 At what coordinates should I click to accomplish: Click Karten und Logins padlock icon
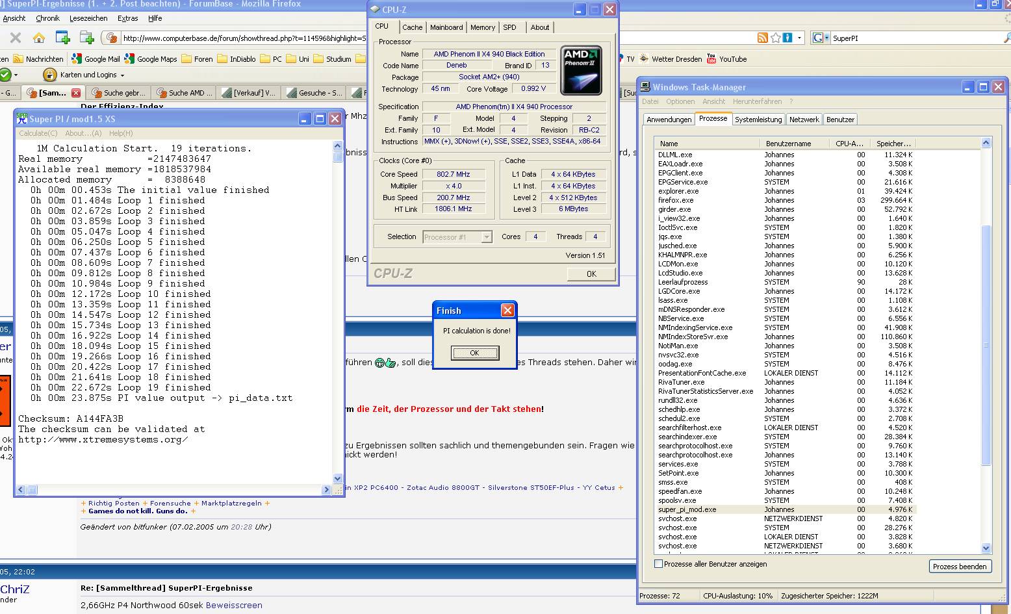click(50, 75)
